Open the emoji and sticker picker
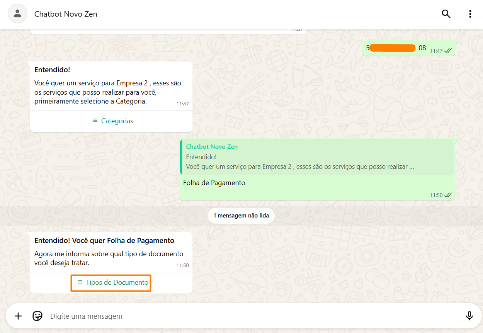Screen dimensions: 483x333 click(37, 316)
